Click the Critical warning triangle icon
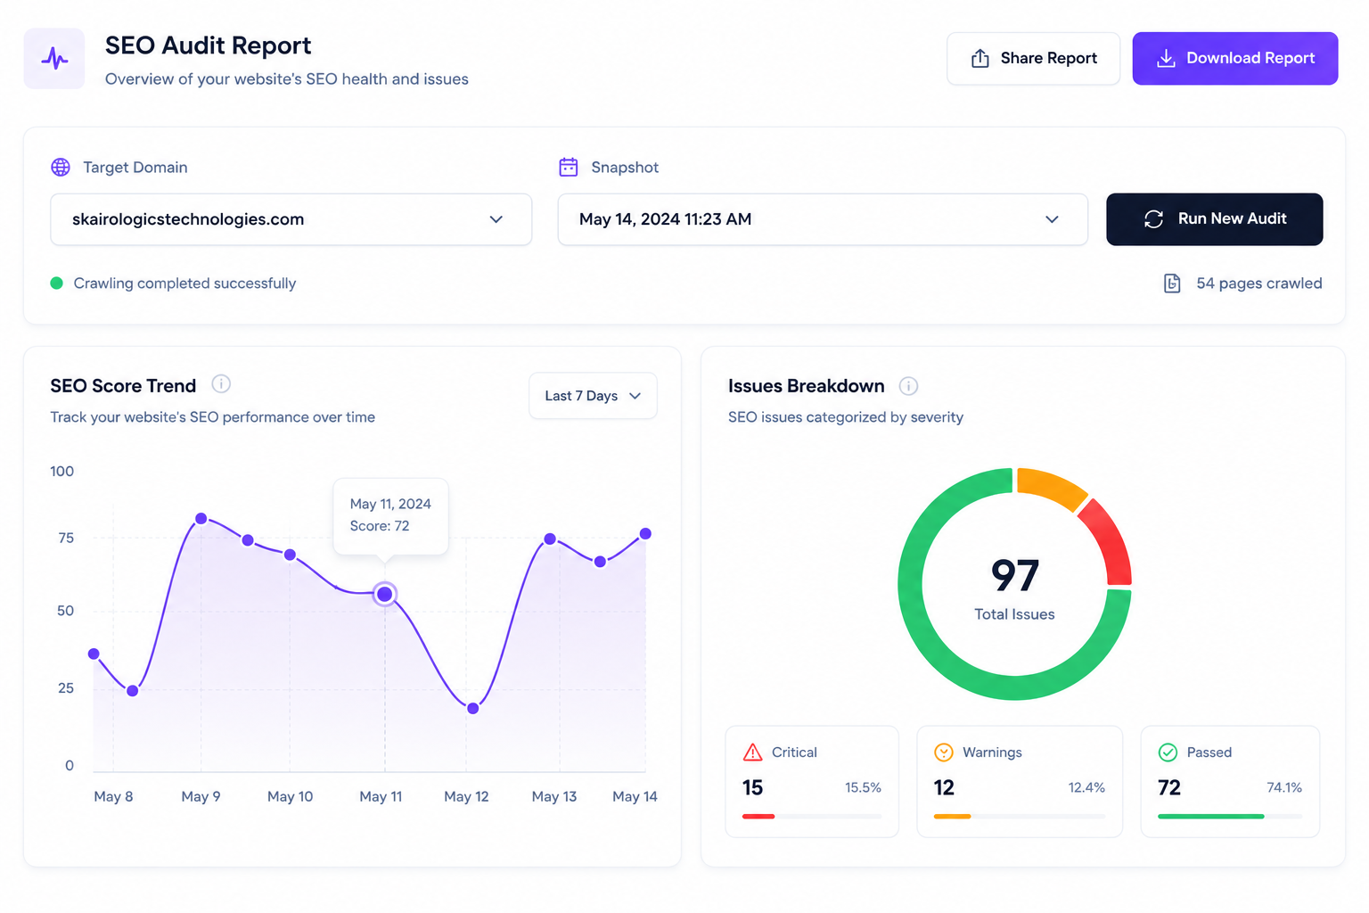Image resolution: width=1369 pixels, height=913 pixels. (753, 753)
